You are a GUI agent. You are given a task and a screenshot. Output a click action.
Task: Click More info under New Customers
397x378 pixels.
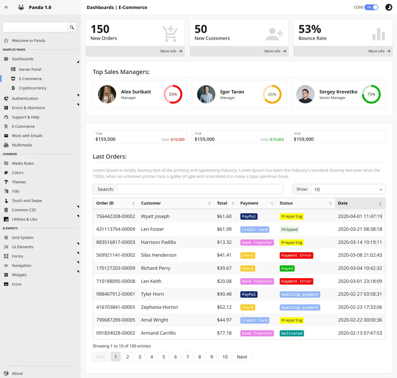(x=275, y=51)
